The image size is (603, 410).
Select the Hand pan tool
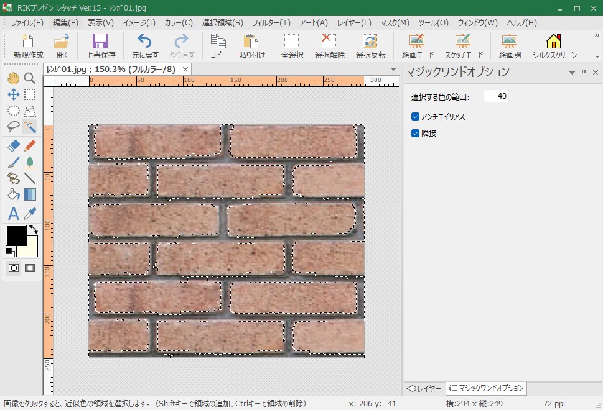[x=13, y=78]
